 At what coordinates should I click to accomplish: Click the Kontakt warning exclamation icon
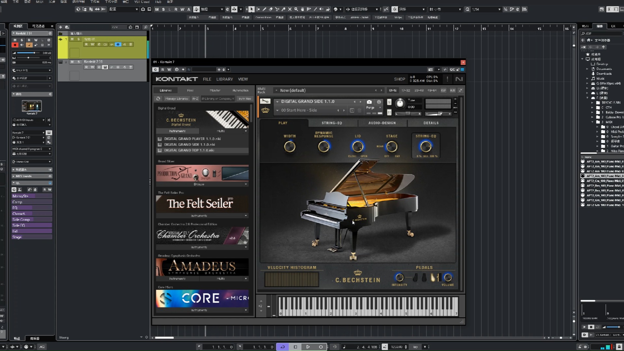pyautogui.click(x=447, y=79)
